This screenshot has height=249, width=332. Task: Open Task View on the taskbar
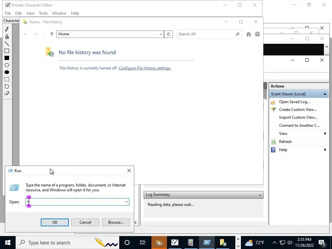143,243
